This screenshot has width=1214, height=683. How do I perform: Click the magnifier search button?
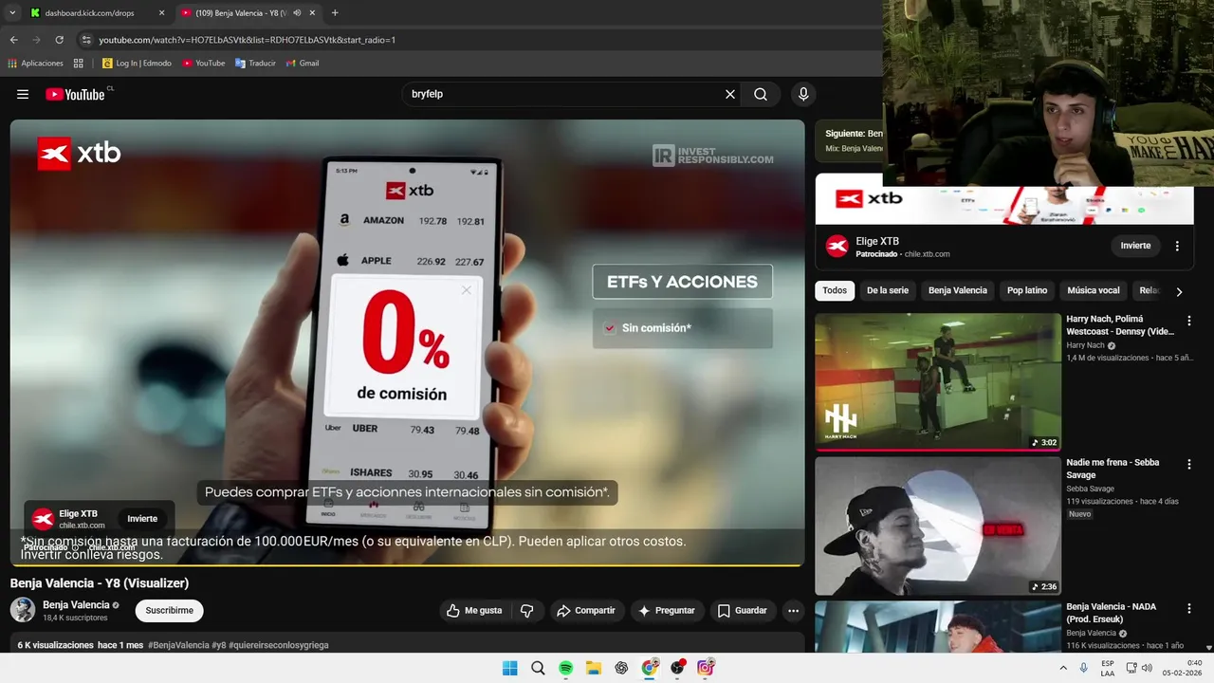point(761,94)
